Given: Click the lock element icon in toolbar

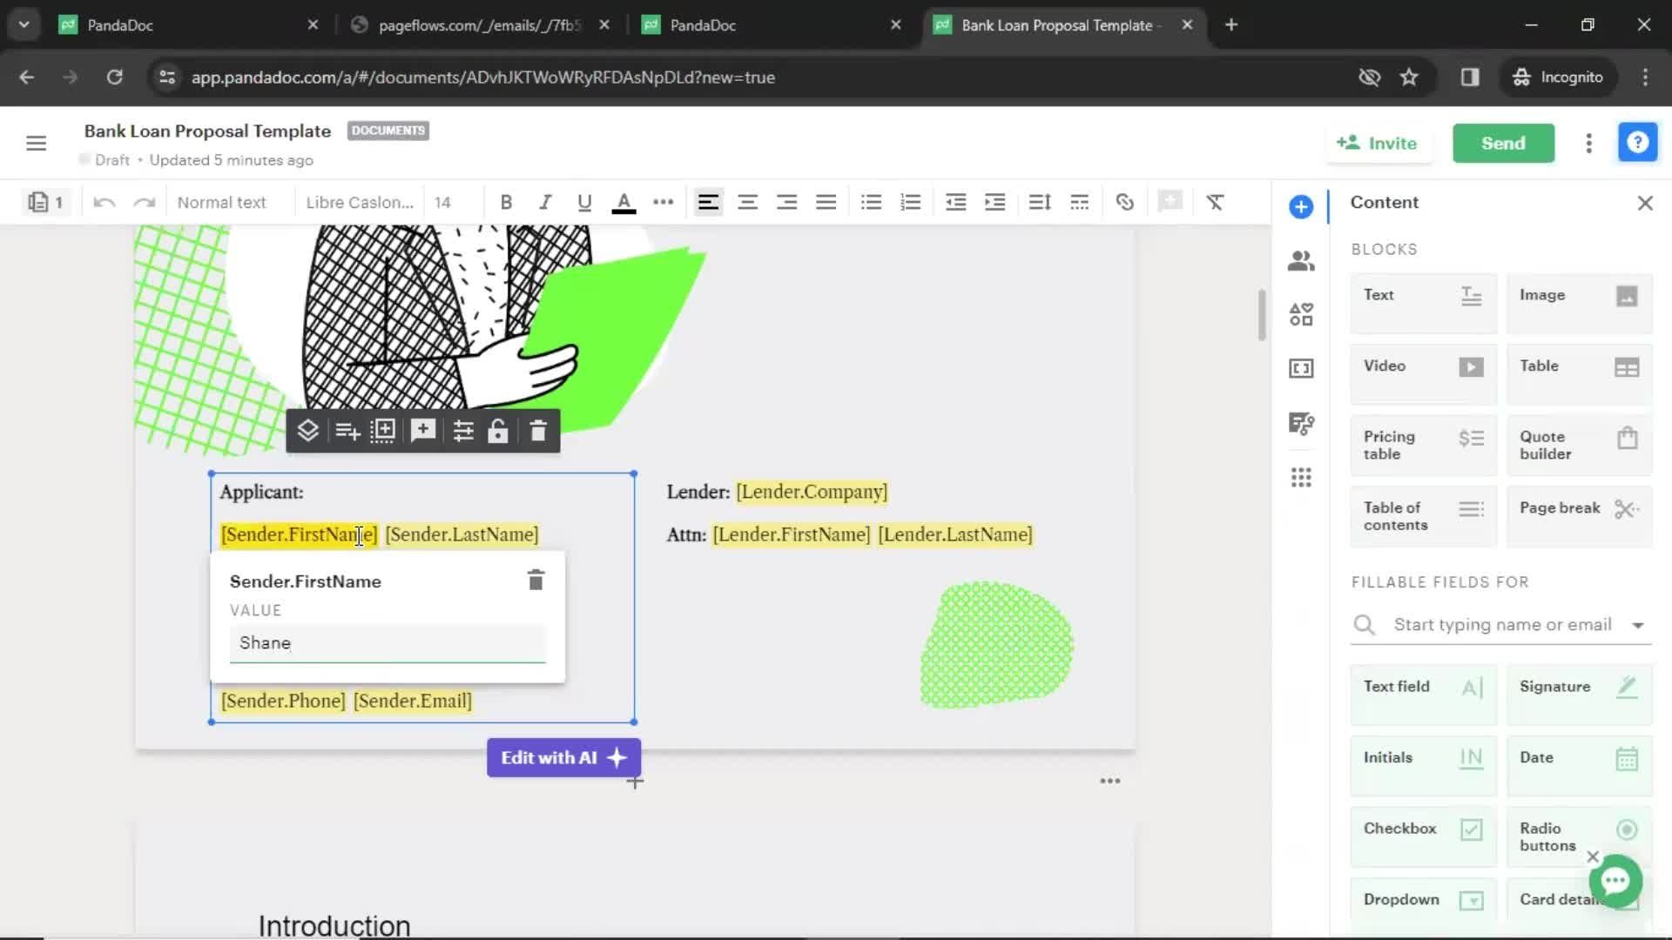Looking at the screenshot, I should tap(498, 431).
